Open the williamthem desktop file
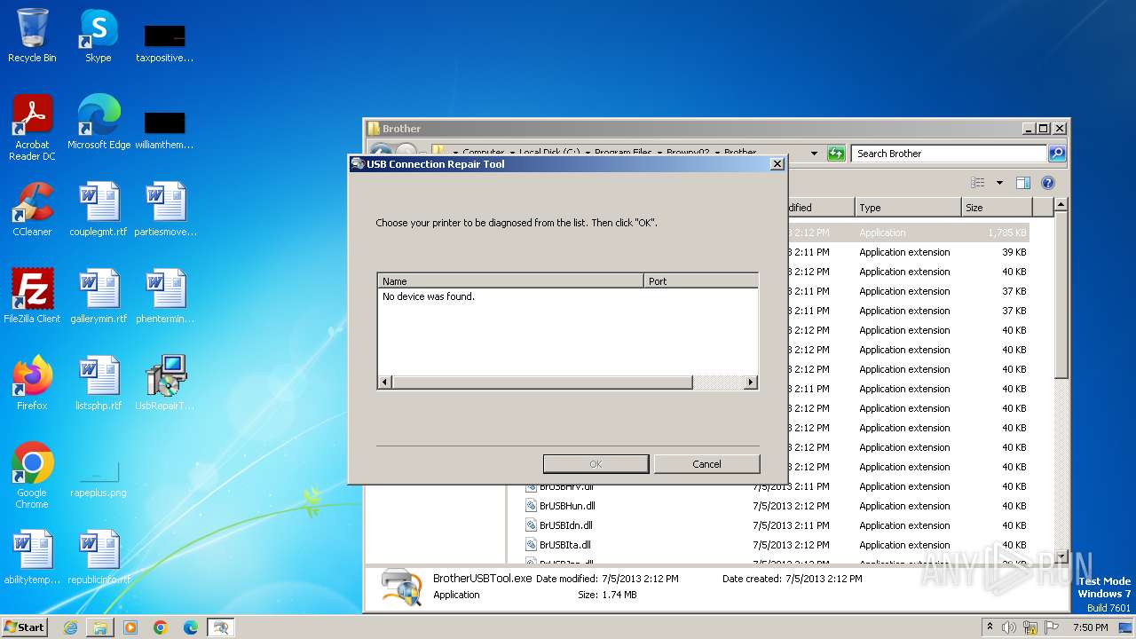This screenshot has width=1136, height=639. (x=164, y=130)
